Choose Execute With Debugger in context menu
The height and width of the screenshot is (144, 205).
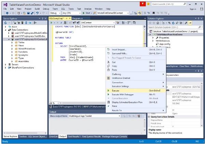pos(136,94)
